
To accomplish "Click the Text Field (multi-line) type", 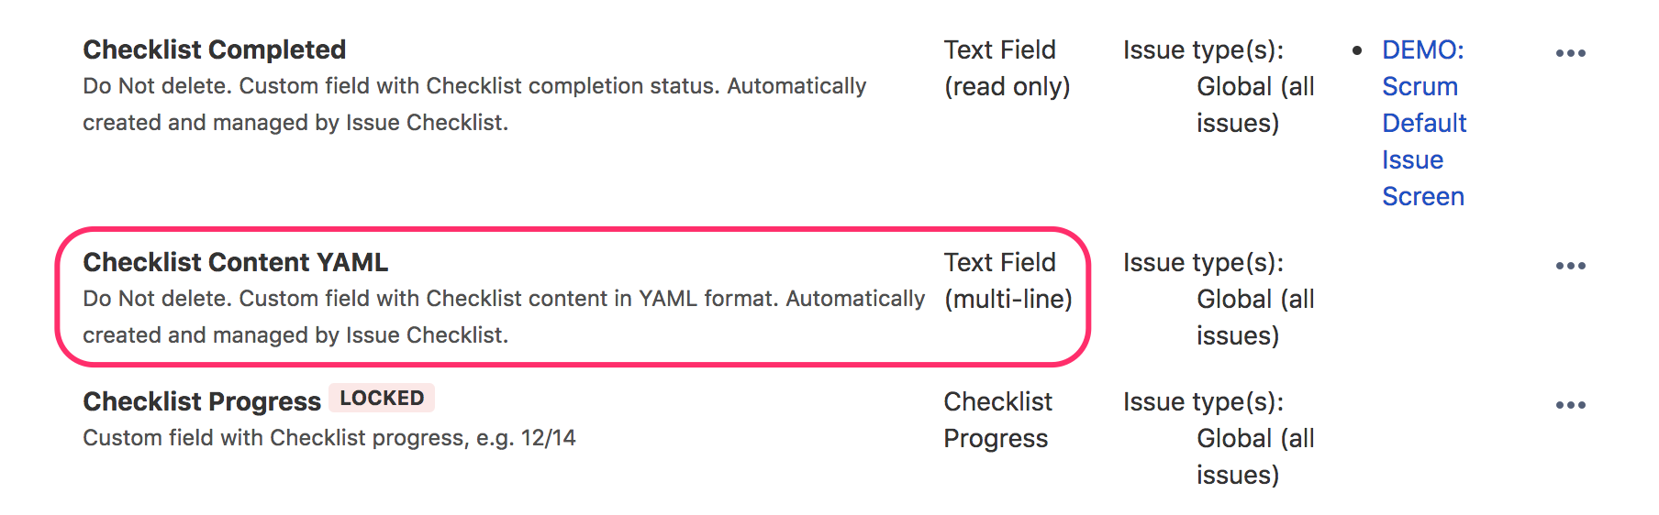I will [x=1008, y=280].
